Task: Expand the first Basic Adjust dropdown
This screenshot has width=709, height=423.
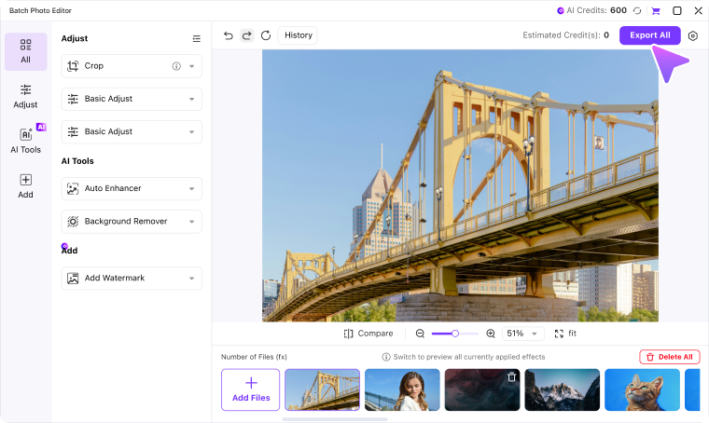Action: [x=192, y=99]
